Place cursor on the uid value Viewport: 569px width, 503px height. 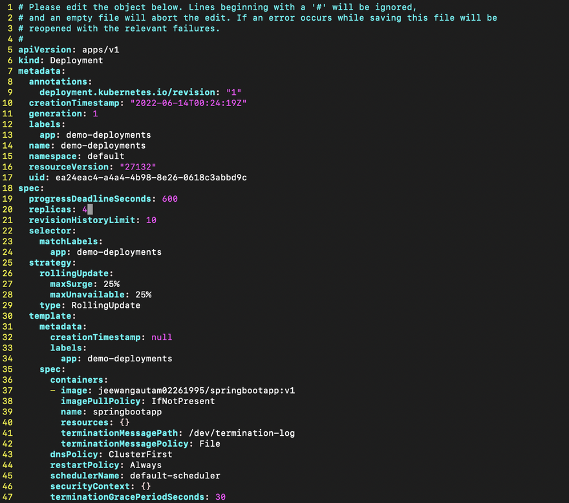pos(151,177)
